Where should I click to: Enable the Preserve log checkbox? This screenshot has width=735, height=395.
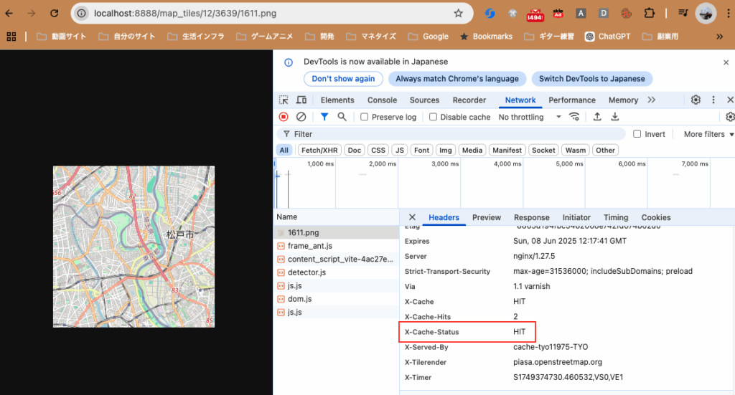coord(365,117)
